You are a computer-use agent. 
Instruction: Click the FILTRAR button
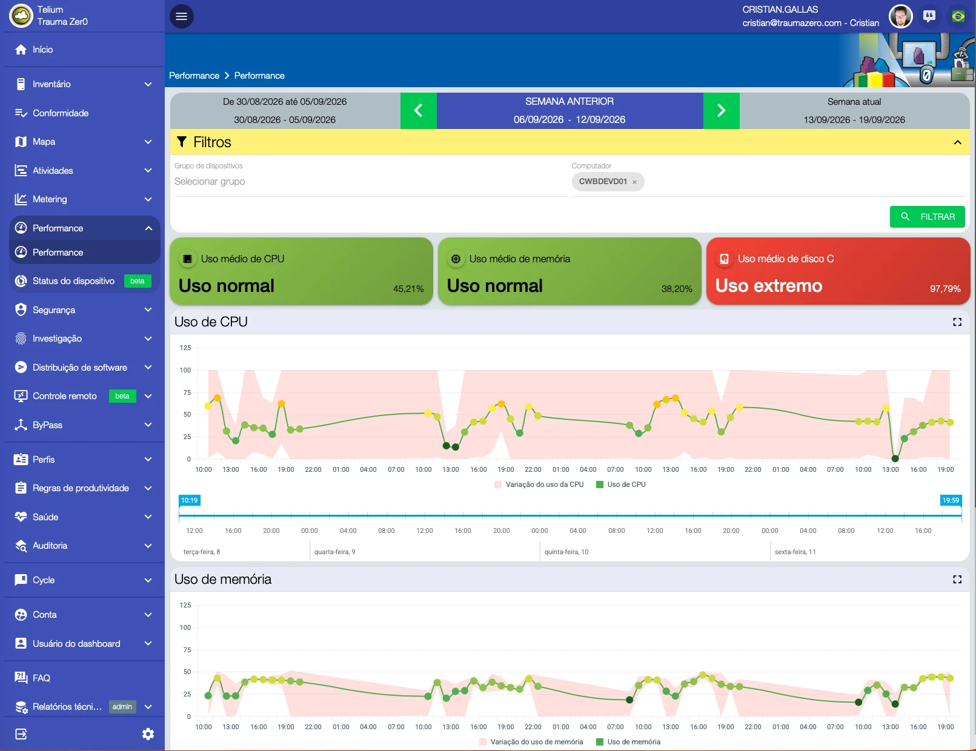(927, 217)
